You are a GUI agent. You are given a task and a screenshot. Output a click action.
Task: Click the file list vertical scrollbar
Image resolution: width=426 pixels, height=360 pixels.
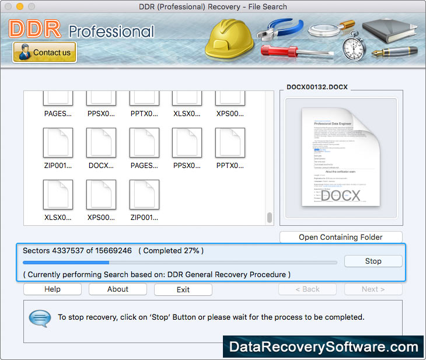[270, 218]
